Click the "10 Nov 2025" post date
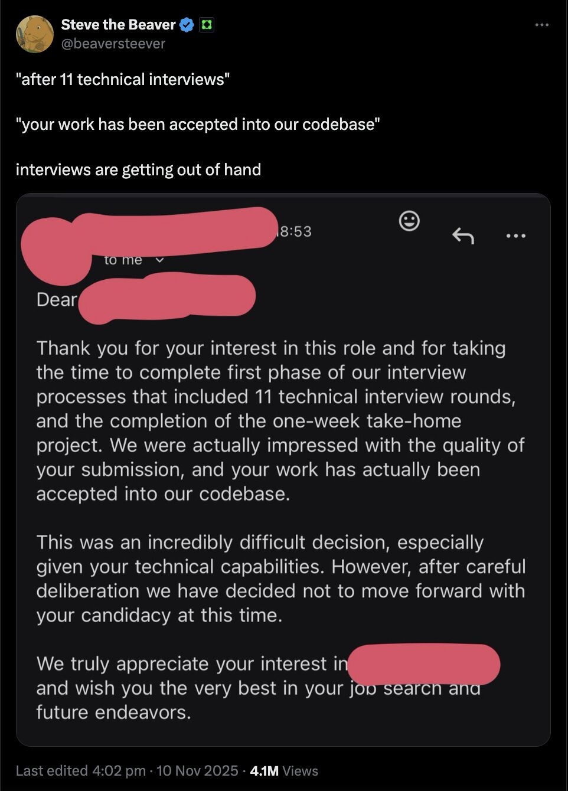This screenshot has height=791, width=568. (197, 771)
